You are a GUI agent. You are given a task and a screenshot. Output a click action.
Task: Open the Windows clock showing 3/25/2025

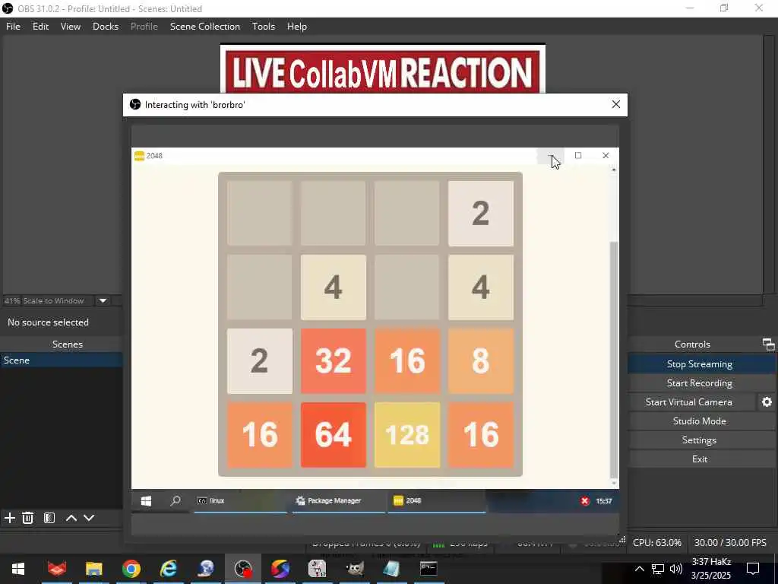tap(711, 569)
